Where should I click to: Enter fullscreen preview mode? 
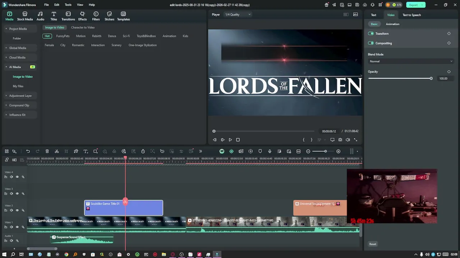click(355, 140)
